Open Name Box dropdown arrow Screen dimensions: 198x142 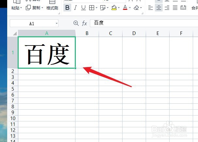pyautogui.click(x=57, y=23)
